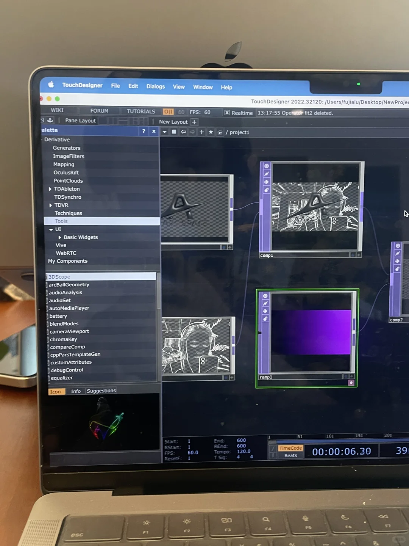Toggle bypass flag on comp1

[267, 182]
